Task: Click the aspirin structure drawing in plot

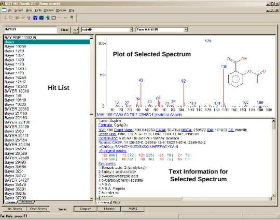Action: [246, 72]
